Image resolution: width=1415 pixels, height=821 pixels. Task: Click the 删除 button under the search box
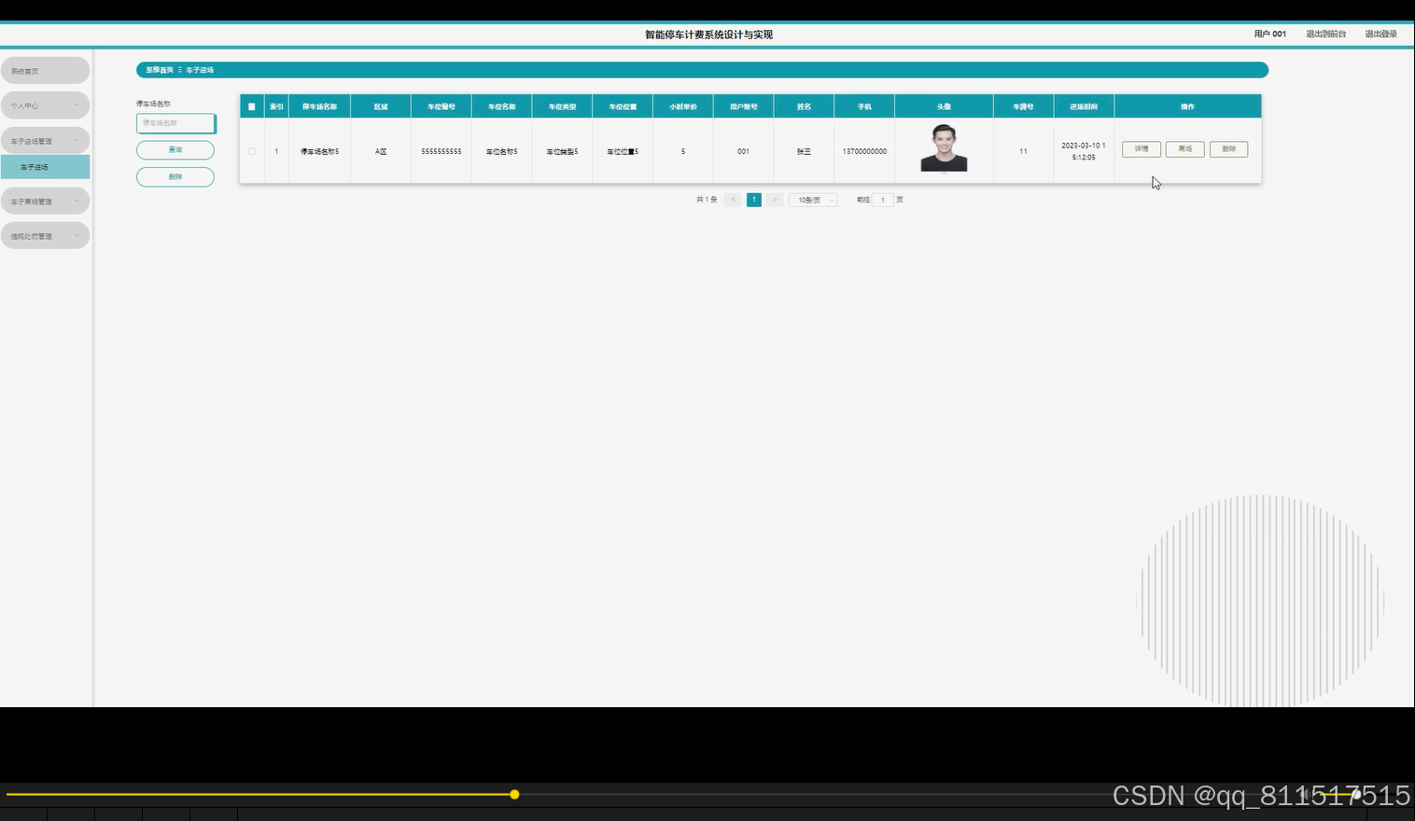tap(175, 177)
